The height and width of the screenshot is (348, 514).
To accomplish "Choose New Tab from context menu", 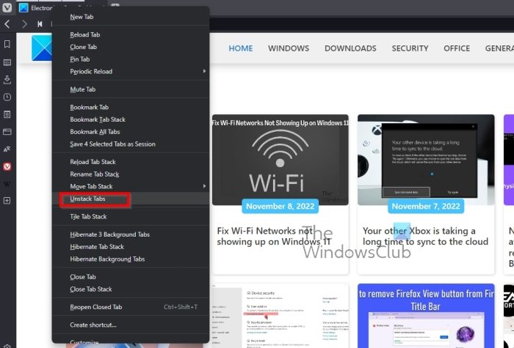I will tap(131, 17).
